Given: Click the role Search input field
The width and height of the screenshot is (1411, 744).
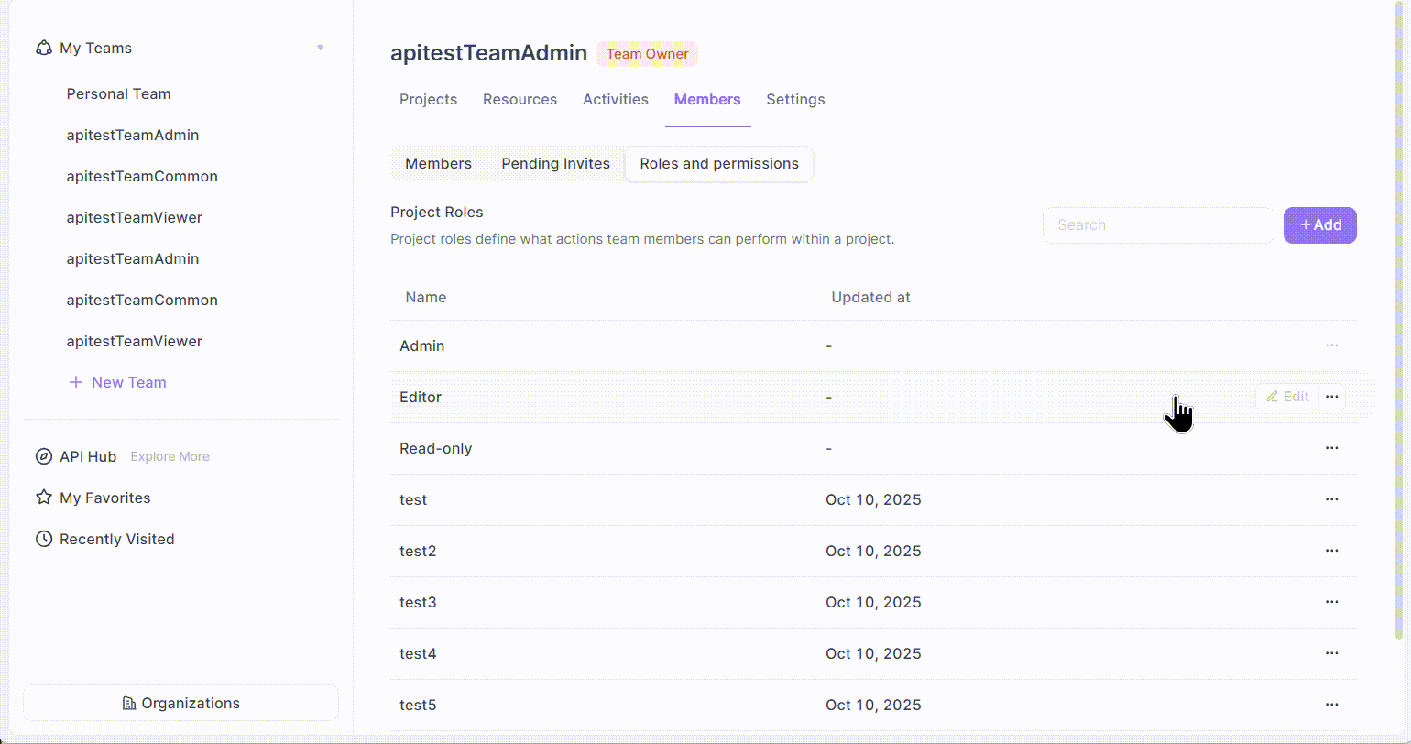Looking at the screenshot, I should (1157, 225).
